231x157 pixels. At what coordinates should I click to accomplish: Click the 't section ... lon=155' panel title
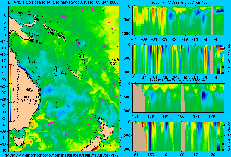point(178,2)
